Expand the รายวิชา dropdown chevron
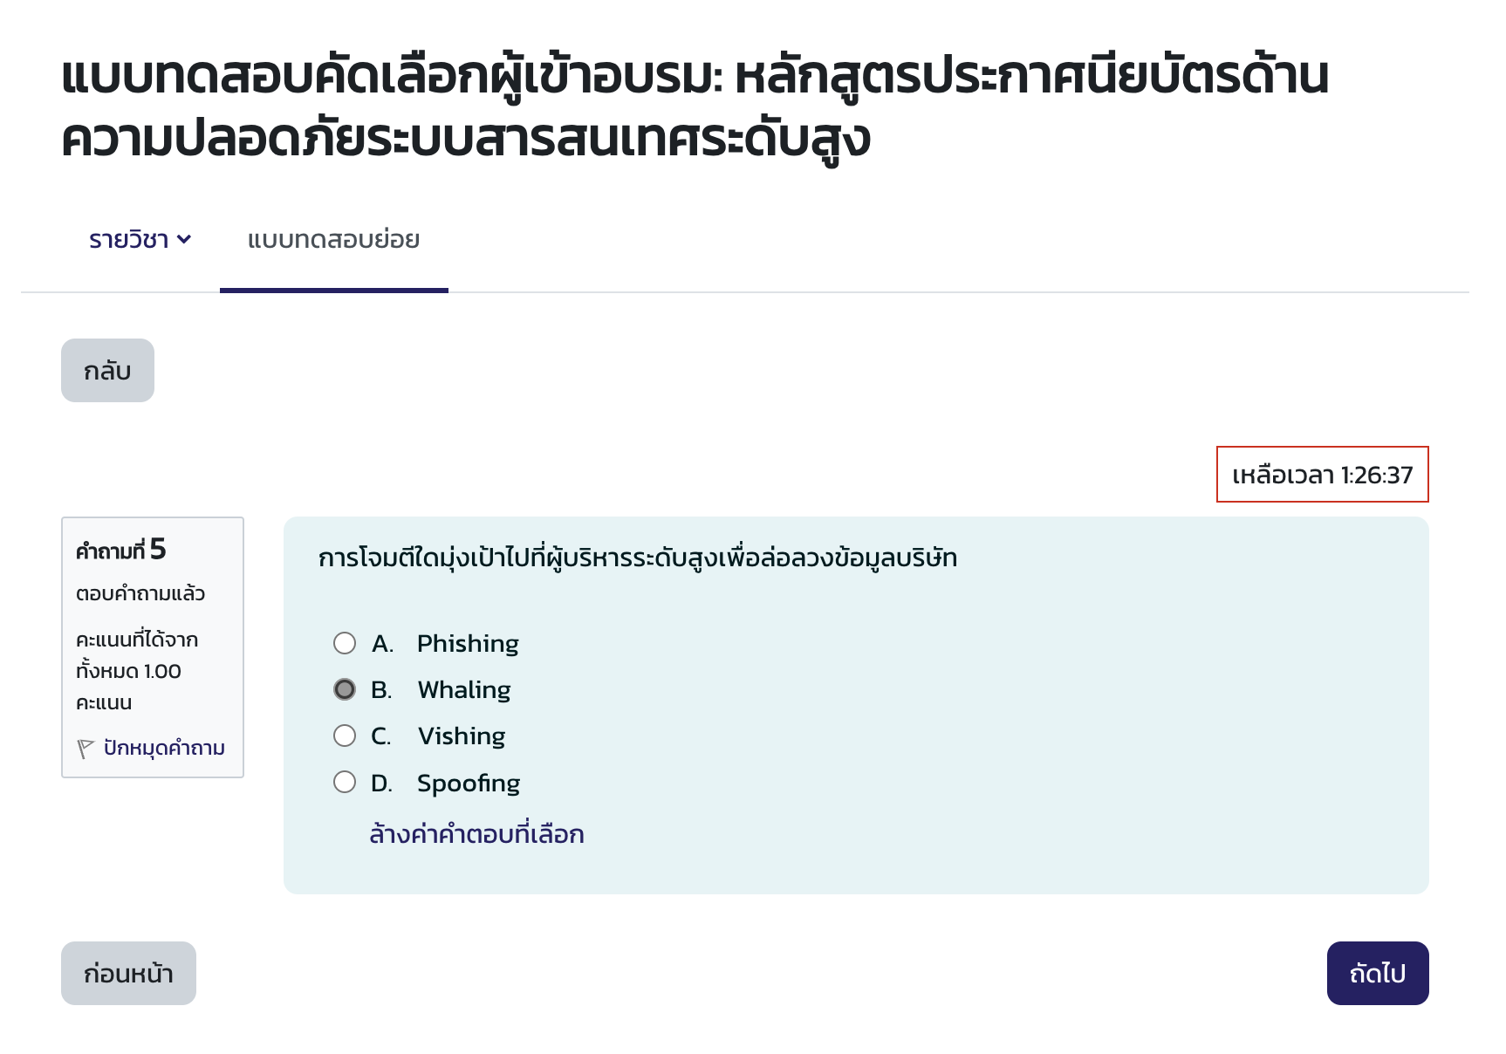1506x1054 pixels. [x=185, y=239]
